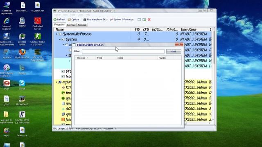Open the Photoshop file on desktop
This screenshot has width=262, height=147.
22,7
